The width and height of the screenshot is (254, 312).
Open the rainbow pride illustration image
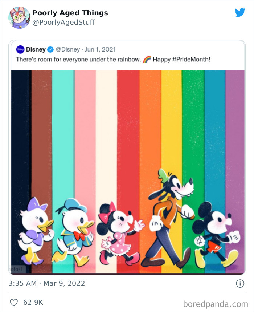[x=127, y=171]
